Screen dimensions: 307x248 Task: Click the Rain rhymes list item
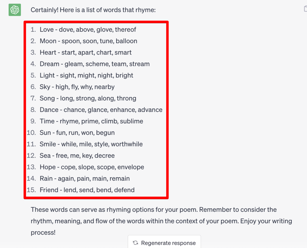(85, 179)
